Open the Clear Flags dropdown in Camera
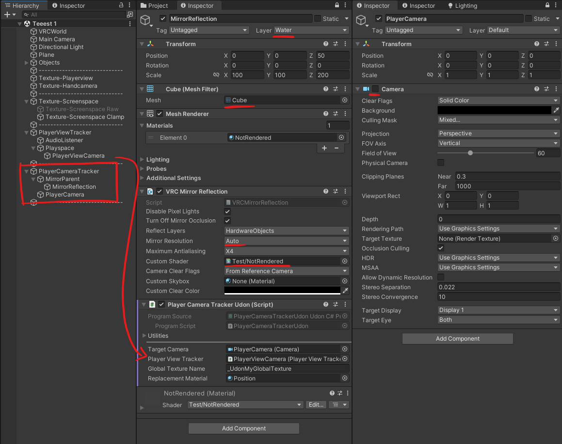The height and width of the screenshot is (444, 562). [498, 100]
